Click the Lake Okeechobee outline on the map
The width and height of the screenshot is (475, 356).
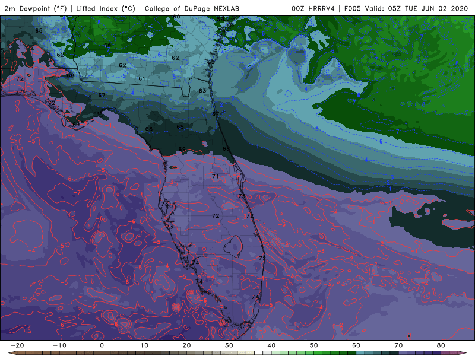(x=233, y=246)
